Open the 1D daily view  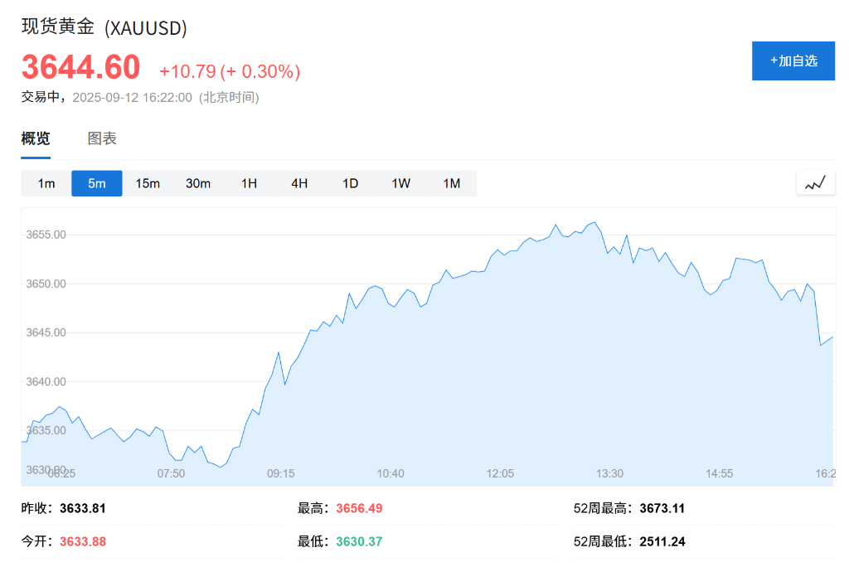pyautogui.click(x=350, y=183)
